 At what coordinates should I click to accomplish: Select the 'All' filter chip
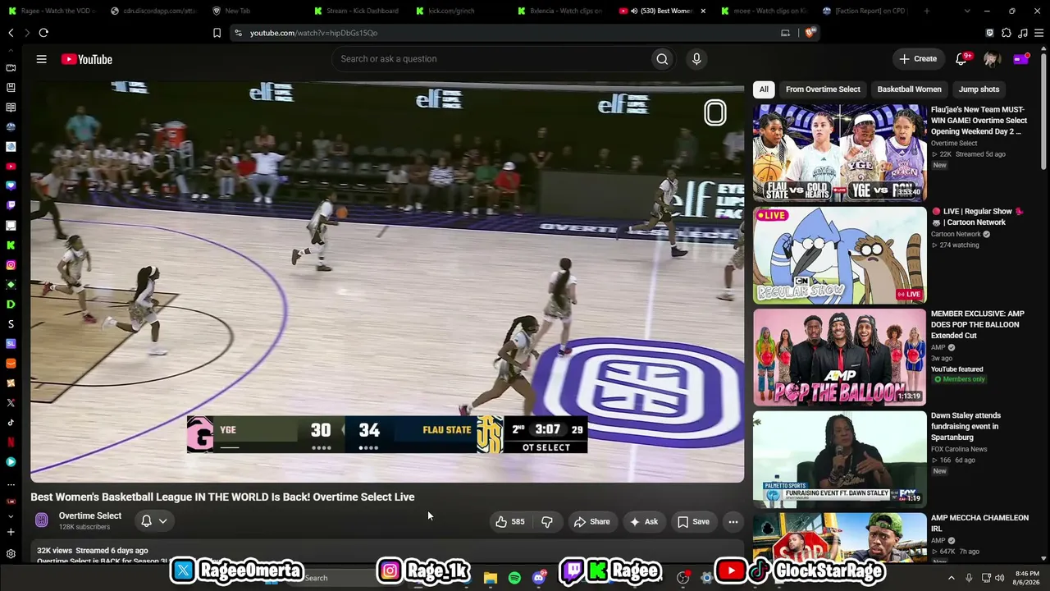click(x=764, y=89)
